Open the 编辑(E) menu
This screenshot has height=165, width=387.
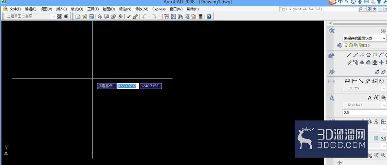[x=30, y=9]
